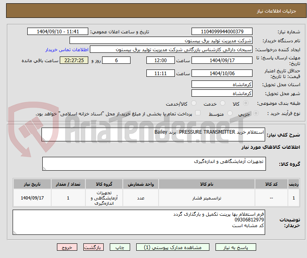The width and height of the screenshot is (307, 258).
Task: Open اطلاعات تماس خریدار contact link
Action: pyautogui.click(x=67, y=50)
